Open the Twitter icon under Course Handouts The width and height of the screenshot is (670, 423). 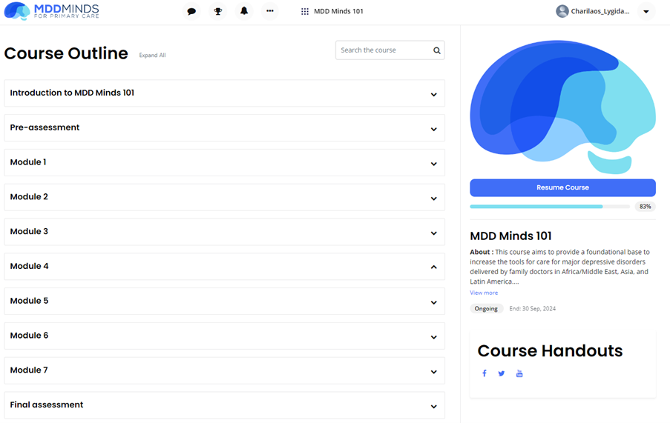(502, 373)
